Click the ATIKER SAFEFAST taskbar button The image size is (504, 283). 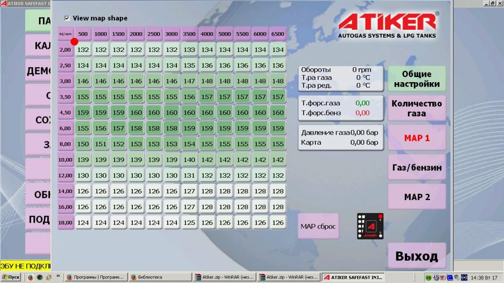(354, 277)
